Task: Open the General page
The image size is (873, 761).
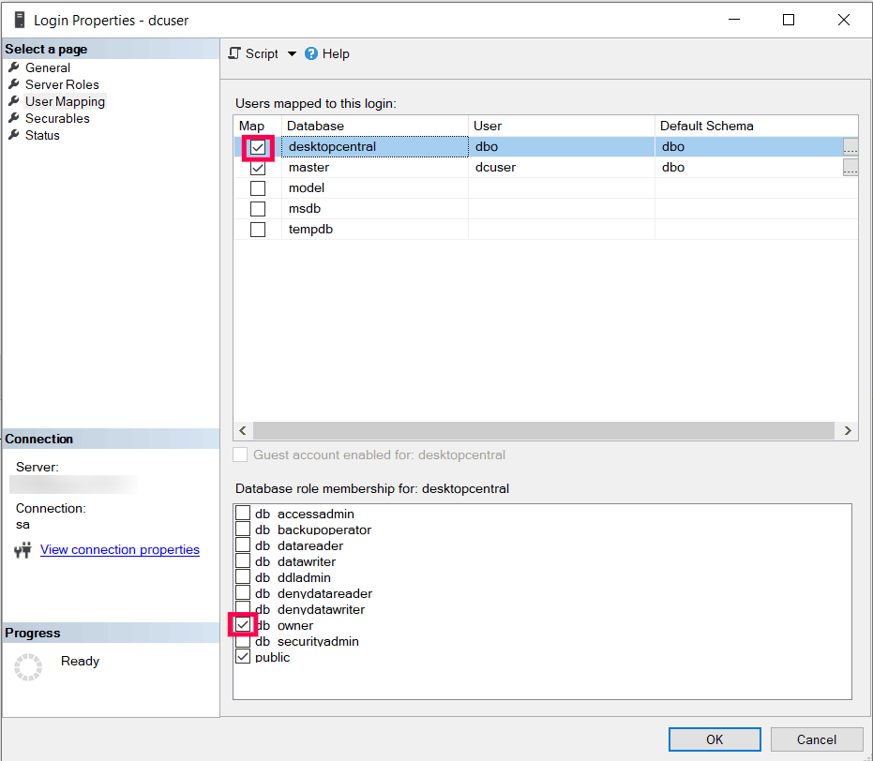Action: (47, 67)
